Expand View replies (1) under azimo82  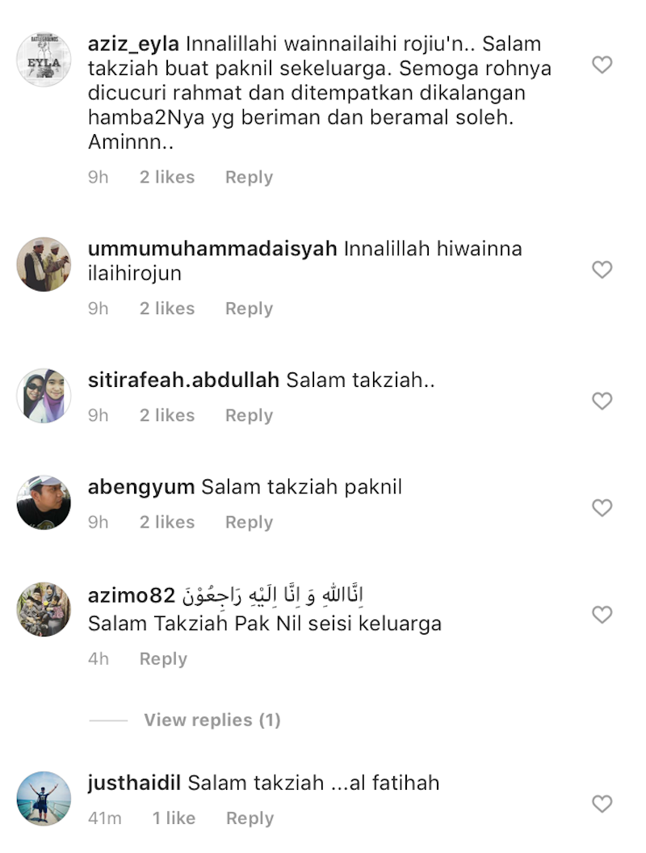212,720
